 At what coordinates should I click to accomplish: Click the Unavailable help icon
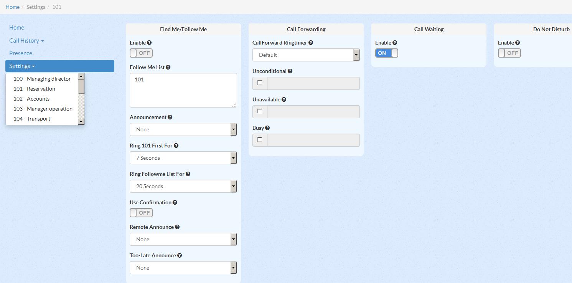tap(284, 99)
